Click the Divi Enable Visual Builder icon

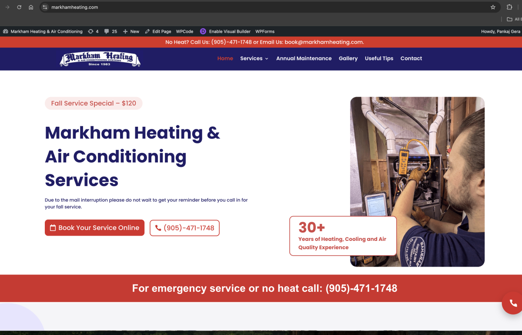click(x=203, y=31)
